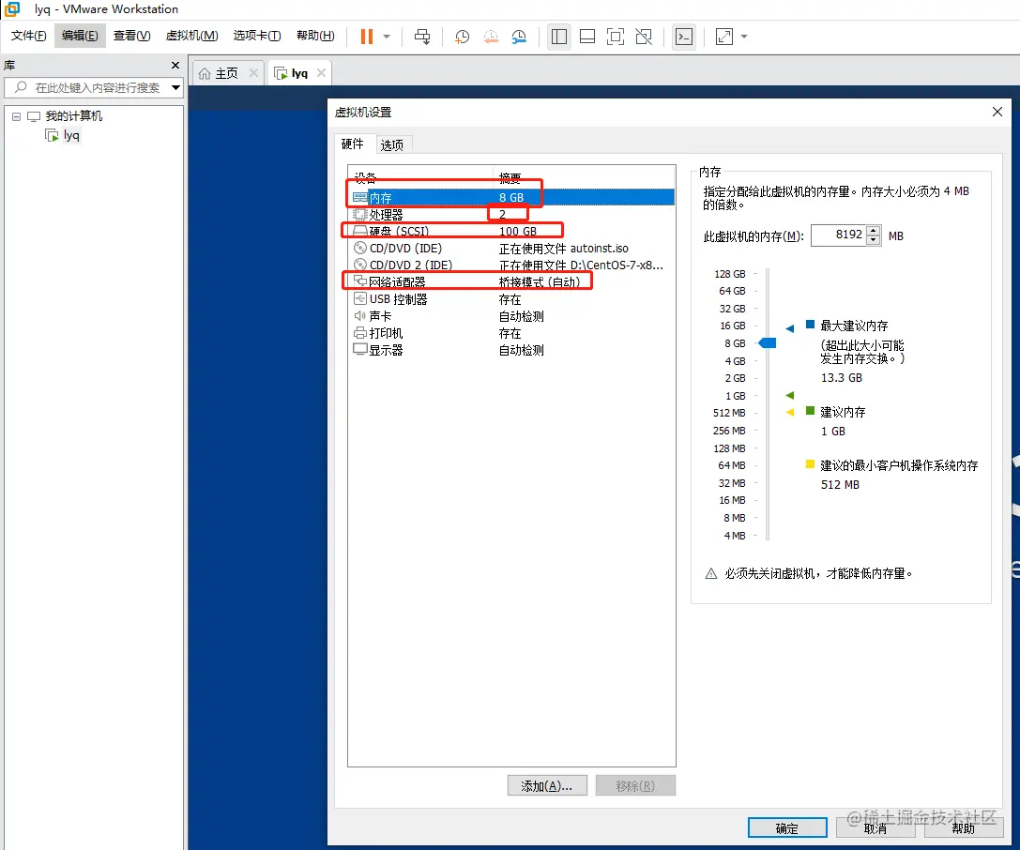Select the 内存 device row
Image resolution: width=1020 pixels, height=850 pixels.
tap(511, 197)
